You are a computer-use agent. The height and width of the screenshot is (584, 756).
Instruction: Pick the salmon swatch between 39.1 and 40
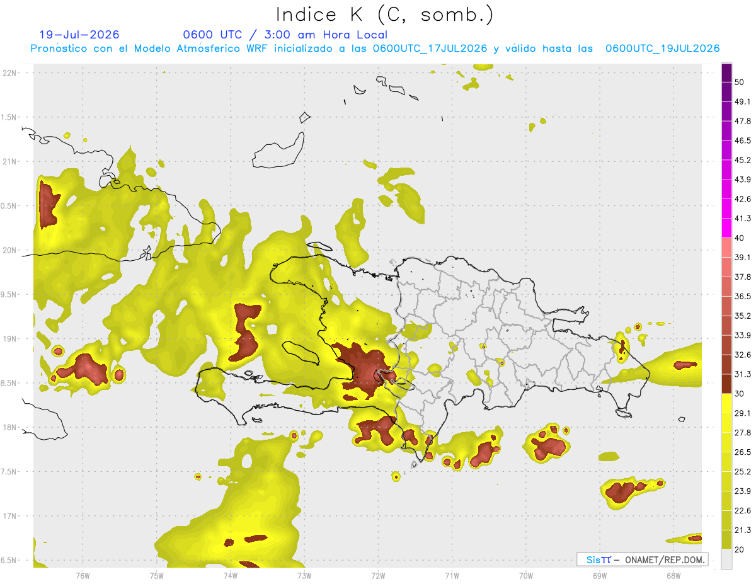[726, 248]
